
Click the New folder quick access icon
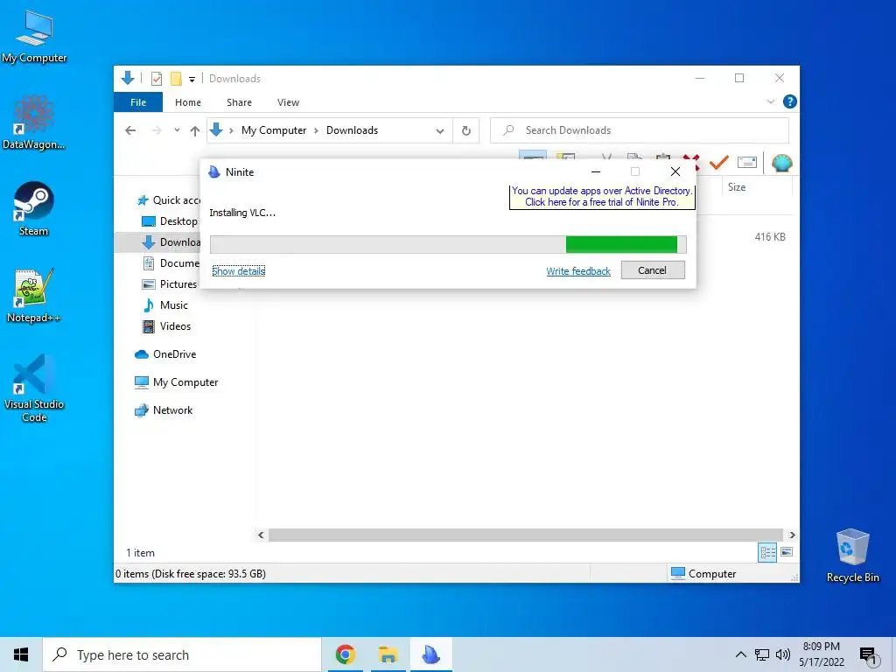coord(176,78)
